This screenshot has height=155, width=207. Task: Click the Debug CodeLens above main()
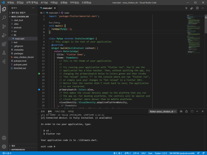(57, 23)
